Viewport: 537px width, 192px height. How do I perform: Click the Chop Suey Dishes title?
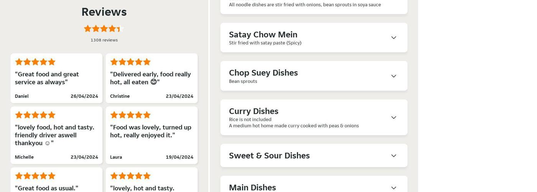263,73
